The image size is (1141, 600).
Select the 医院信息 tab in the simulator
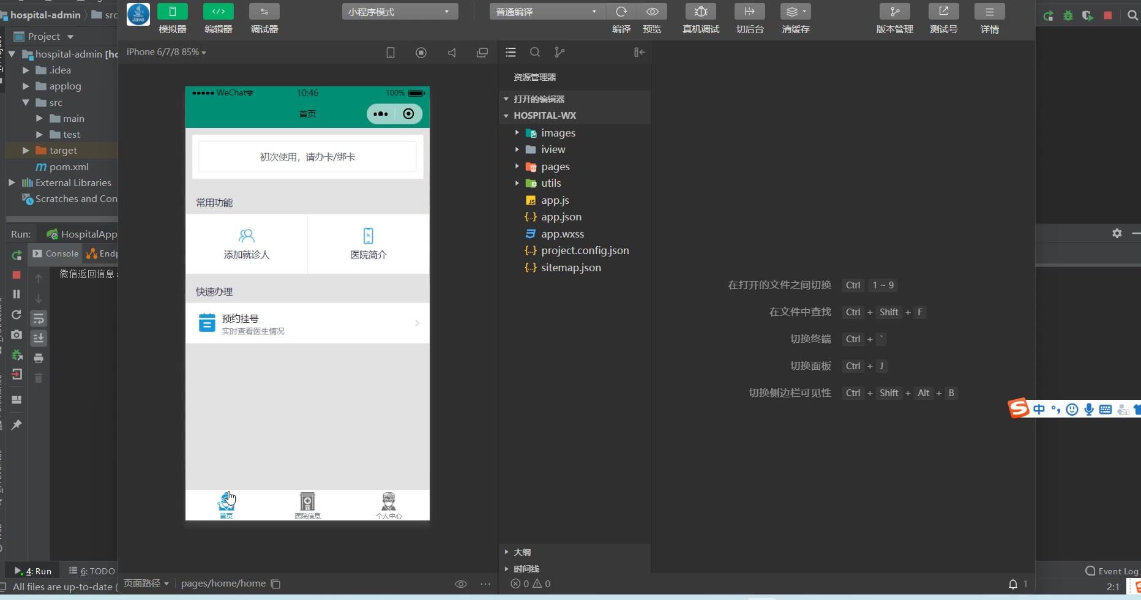tap(307, 506)
